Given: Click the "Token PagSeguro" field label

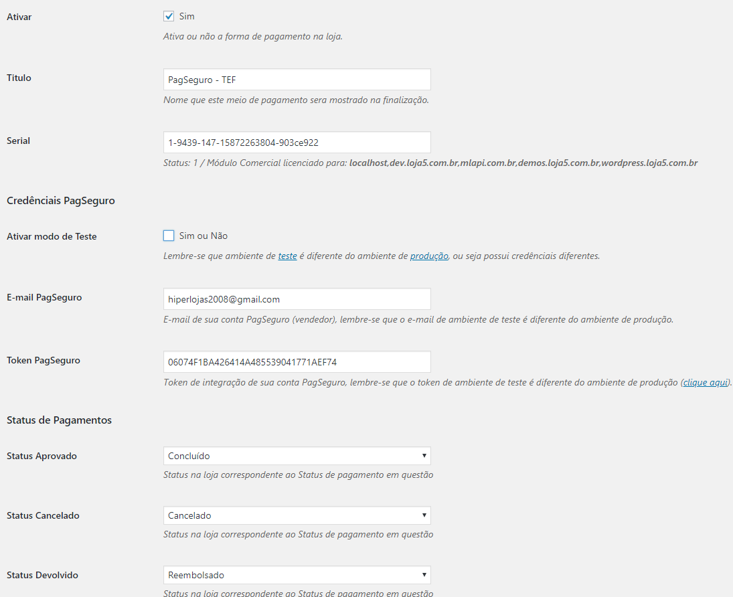Looking at the screenshot, I should [x=44, y=361].
